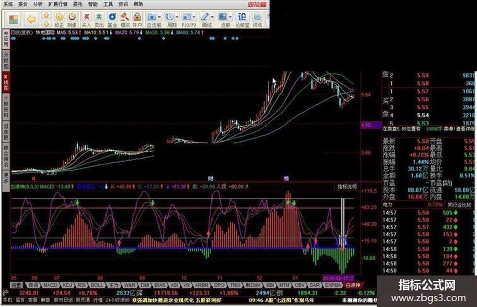Open the 报价 menu

coord(23,4)
